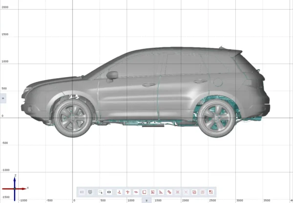Viewport: 293px width, 203px height.
Task: Choose the red slot shape tool
Action: 136,192
